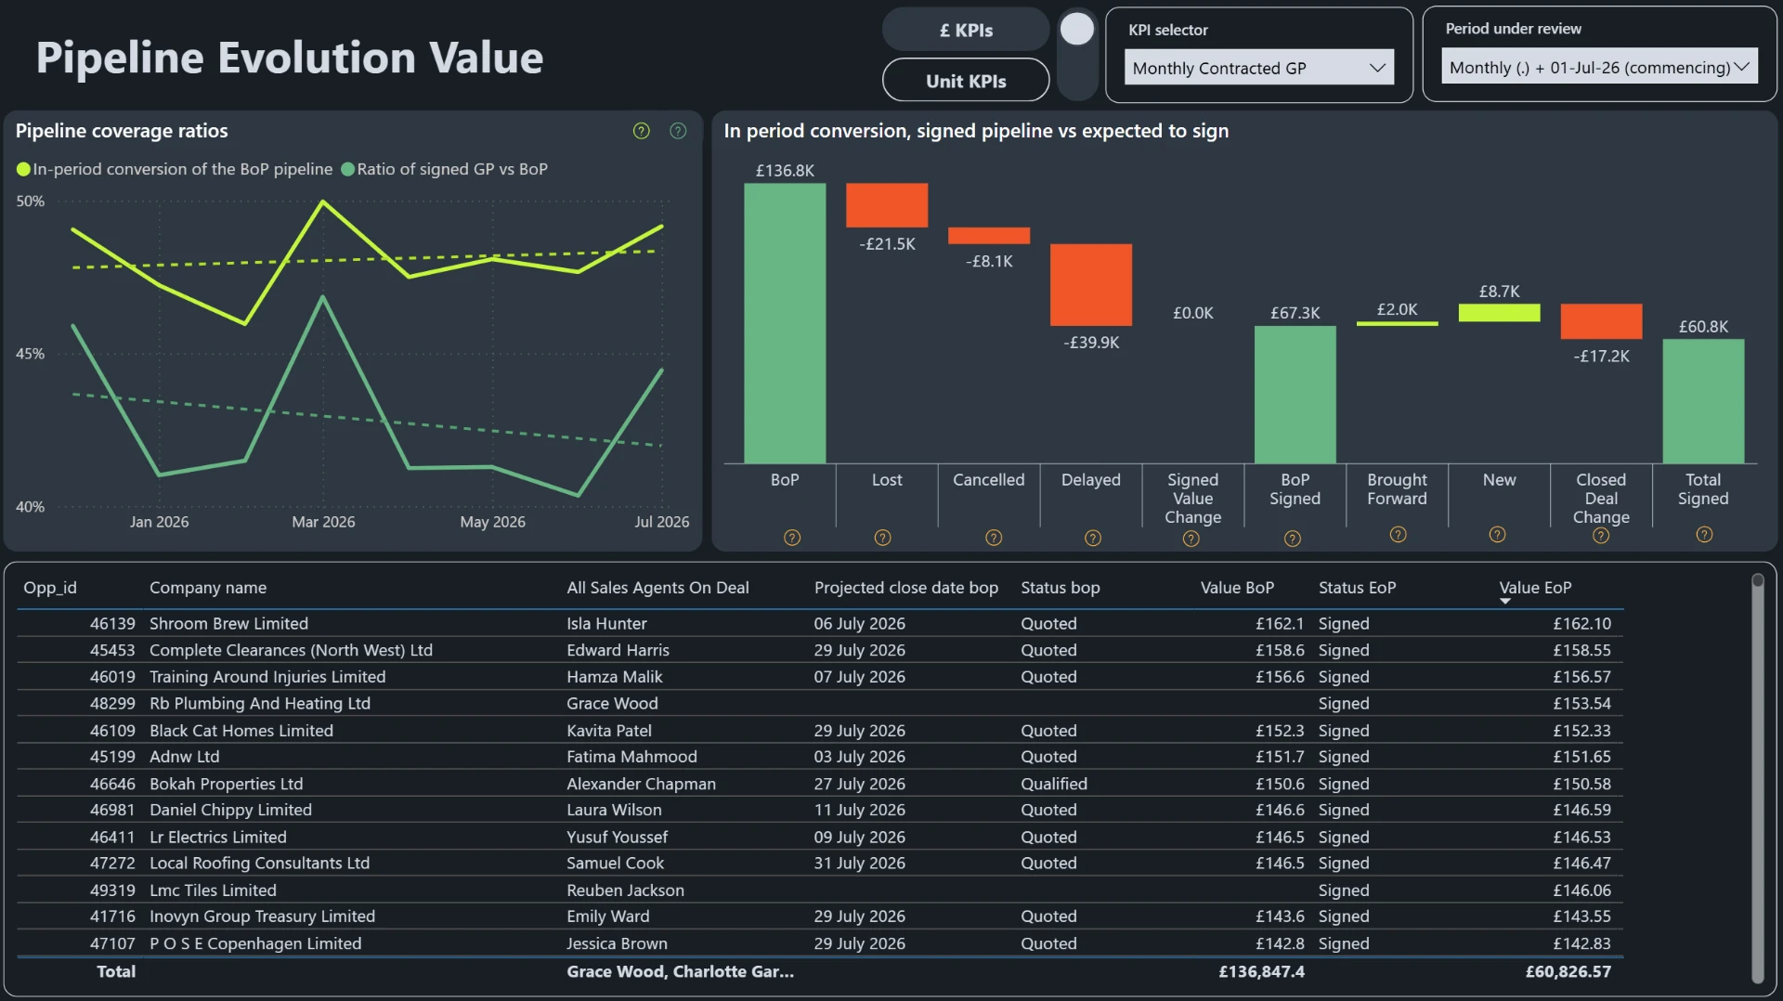The image size is (1783, 1001).
Task: Click the table's vertical scrollbar
Action: (1757, 778)
